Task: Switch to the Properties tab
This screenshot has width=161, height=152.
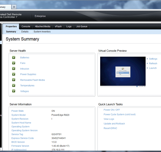Action: pos(11,26)
